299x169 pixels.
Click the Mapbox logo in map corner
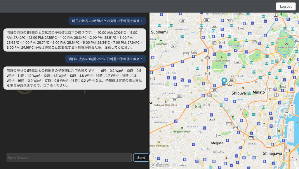click(160, 165)
